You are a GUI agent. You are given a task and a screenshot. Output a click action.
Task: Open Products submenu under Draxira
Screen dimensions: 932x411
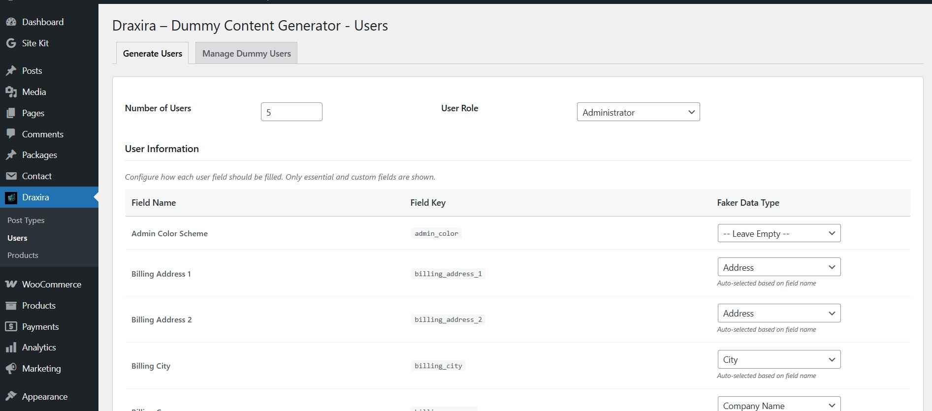[x=23, y=255]
